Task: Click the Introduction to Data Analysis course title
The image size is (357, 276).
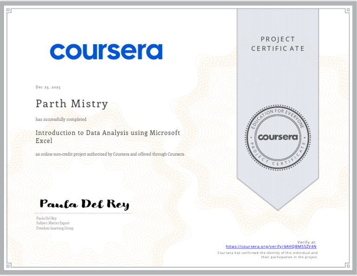Action: tap(108, 137)
